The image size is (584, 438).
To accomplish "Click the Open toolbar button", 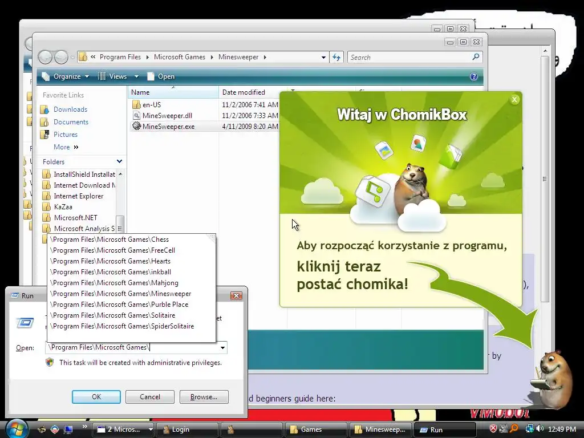I will [161, 76].
